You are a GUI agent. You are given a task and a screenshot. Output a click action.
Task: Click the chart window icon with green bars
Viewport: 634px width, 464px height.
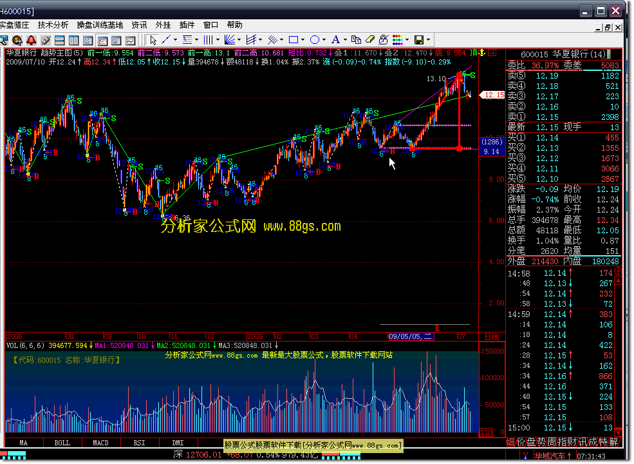88,40
